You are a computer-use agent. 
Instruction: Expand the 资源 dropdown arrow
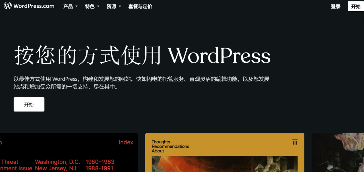[x=120, y=7]
